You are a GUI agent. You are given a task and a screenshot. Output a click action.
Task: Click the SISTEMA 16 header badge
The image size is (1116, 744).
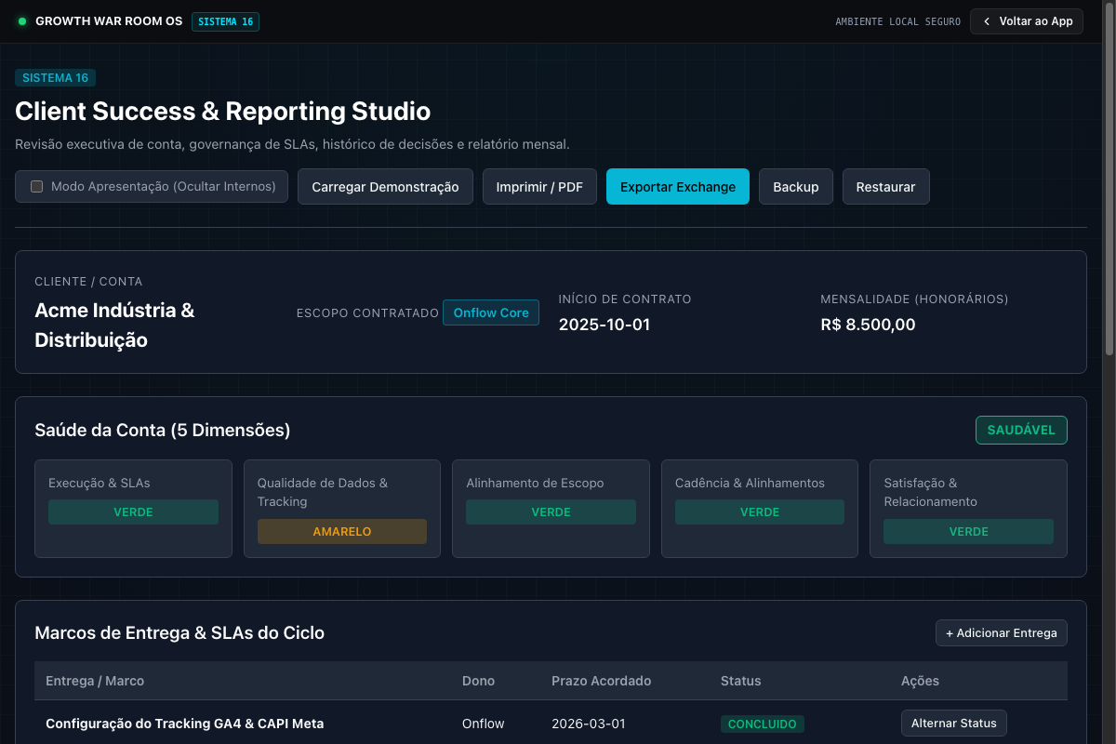[x=225, y=21]
